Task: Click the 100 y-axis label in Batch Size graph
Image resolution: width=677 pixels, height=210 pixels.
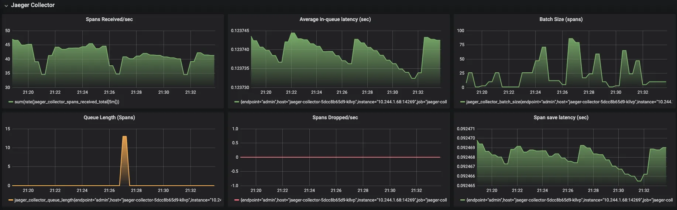Action: 460,31
